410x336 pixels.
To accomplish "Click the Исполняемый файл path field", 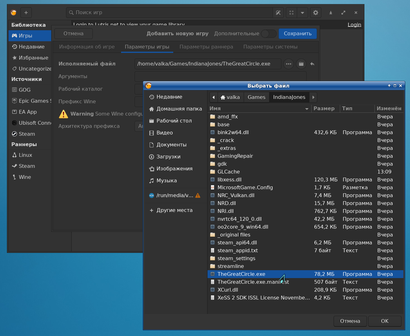I will [208, 64].
